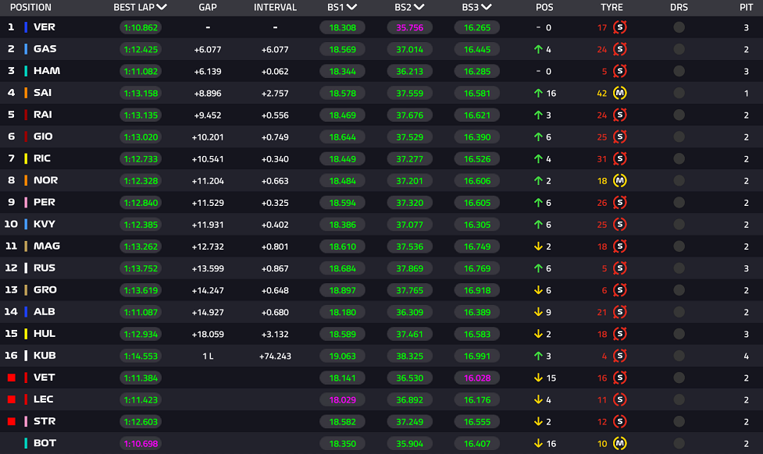The image size is (763, 454).
Task: Toggle the DRS indicator for HAM
Action: point(679,71)
